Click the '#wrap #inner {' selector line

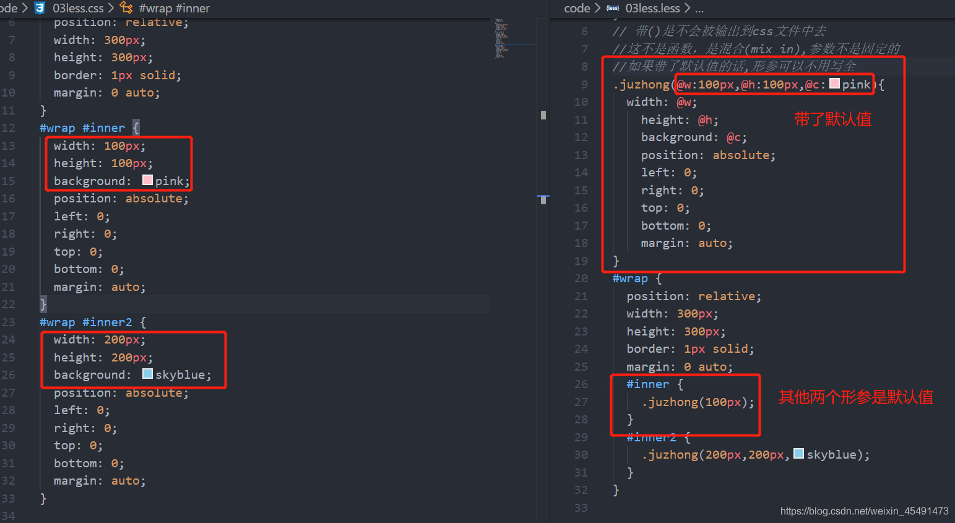point(90,128)
